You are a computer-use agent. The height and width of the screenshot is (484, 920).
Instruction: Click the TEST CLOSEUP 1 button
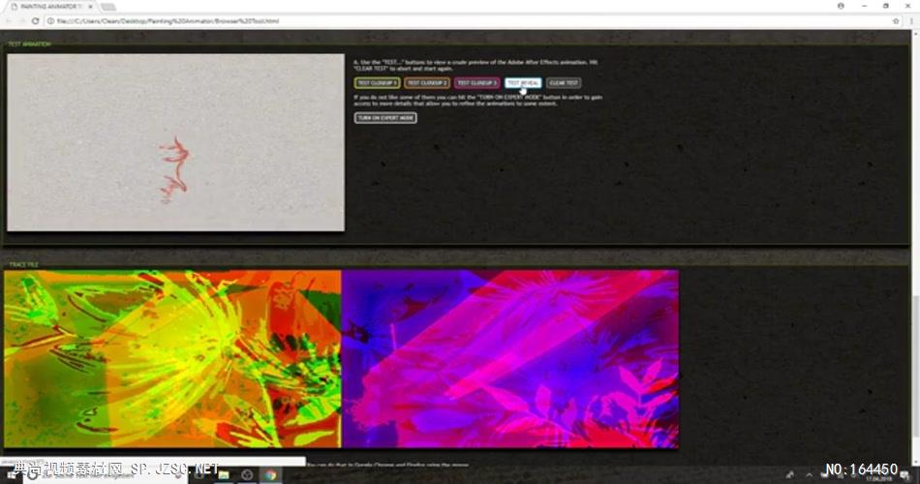[x=377, y=83]
